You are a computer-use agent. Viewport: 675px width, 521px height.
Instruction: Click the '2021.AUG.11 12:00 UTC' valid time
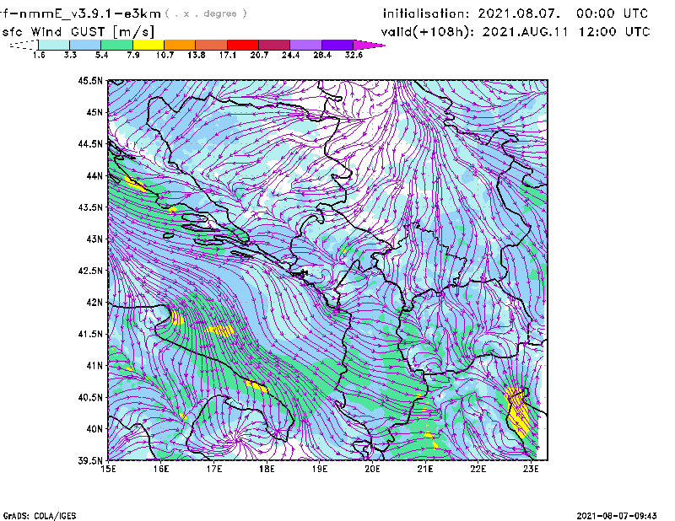tap(566, 32)
